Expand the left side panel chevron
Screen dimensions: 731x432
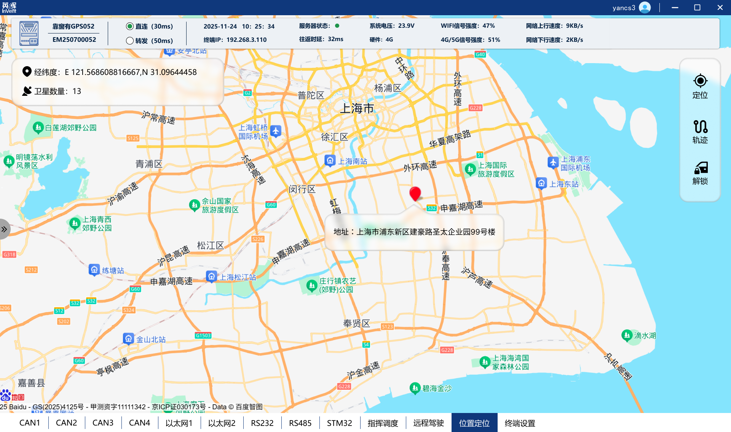pos(4,229)
